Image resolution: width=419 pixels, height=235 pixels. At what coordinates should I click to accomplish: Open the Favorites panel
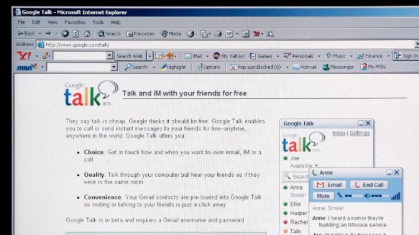(x=140, y=33)
